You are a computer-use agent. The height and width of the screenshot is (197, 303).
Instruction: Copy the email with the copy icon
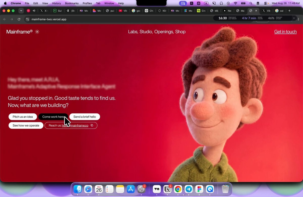point(92,125)
